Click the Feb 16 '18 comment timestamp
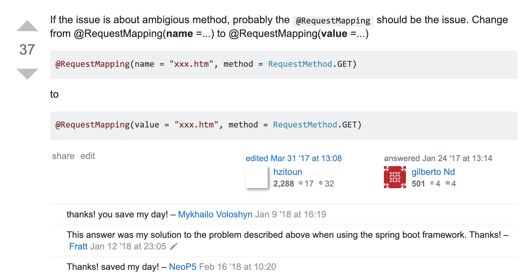The height and width of the screenshot is (277, 526). 238,267
